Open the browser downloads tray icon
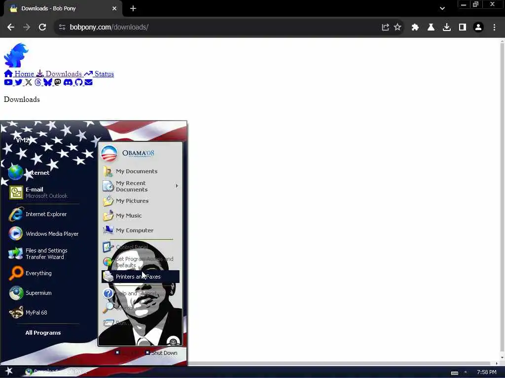This screenshot has height=378, width=505. pyautogui.click(x=447, y=27)
